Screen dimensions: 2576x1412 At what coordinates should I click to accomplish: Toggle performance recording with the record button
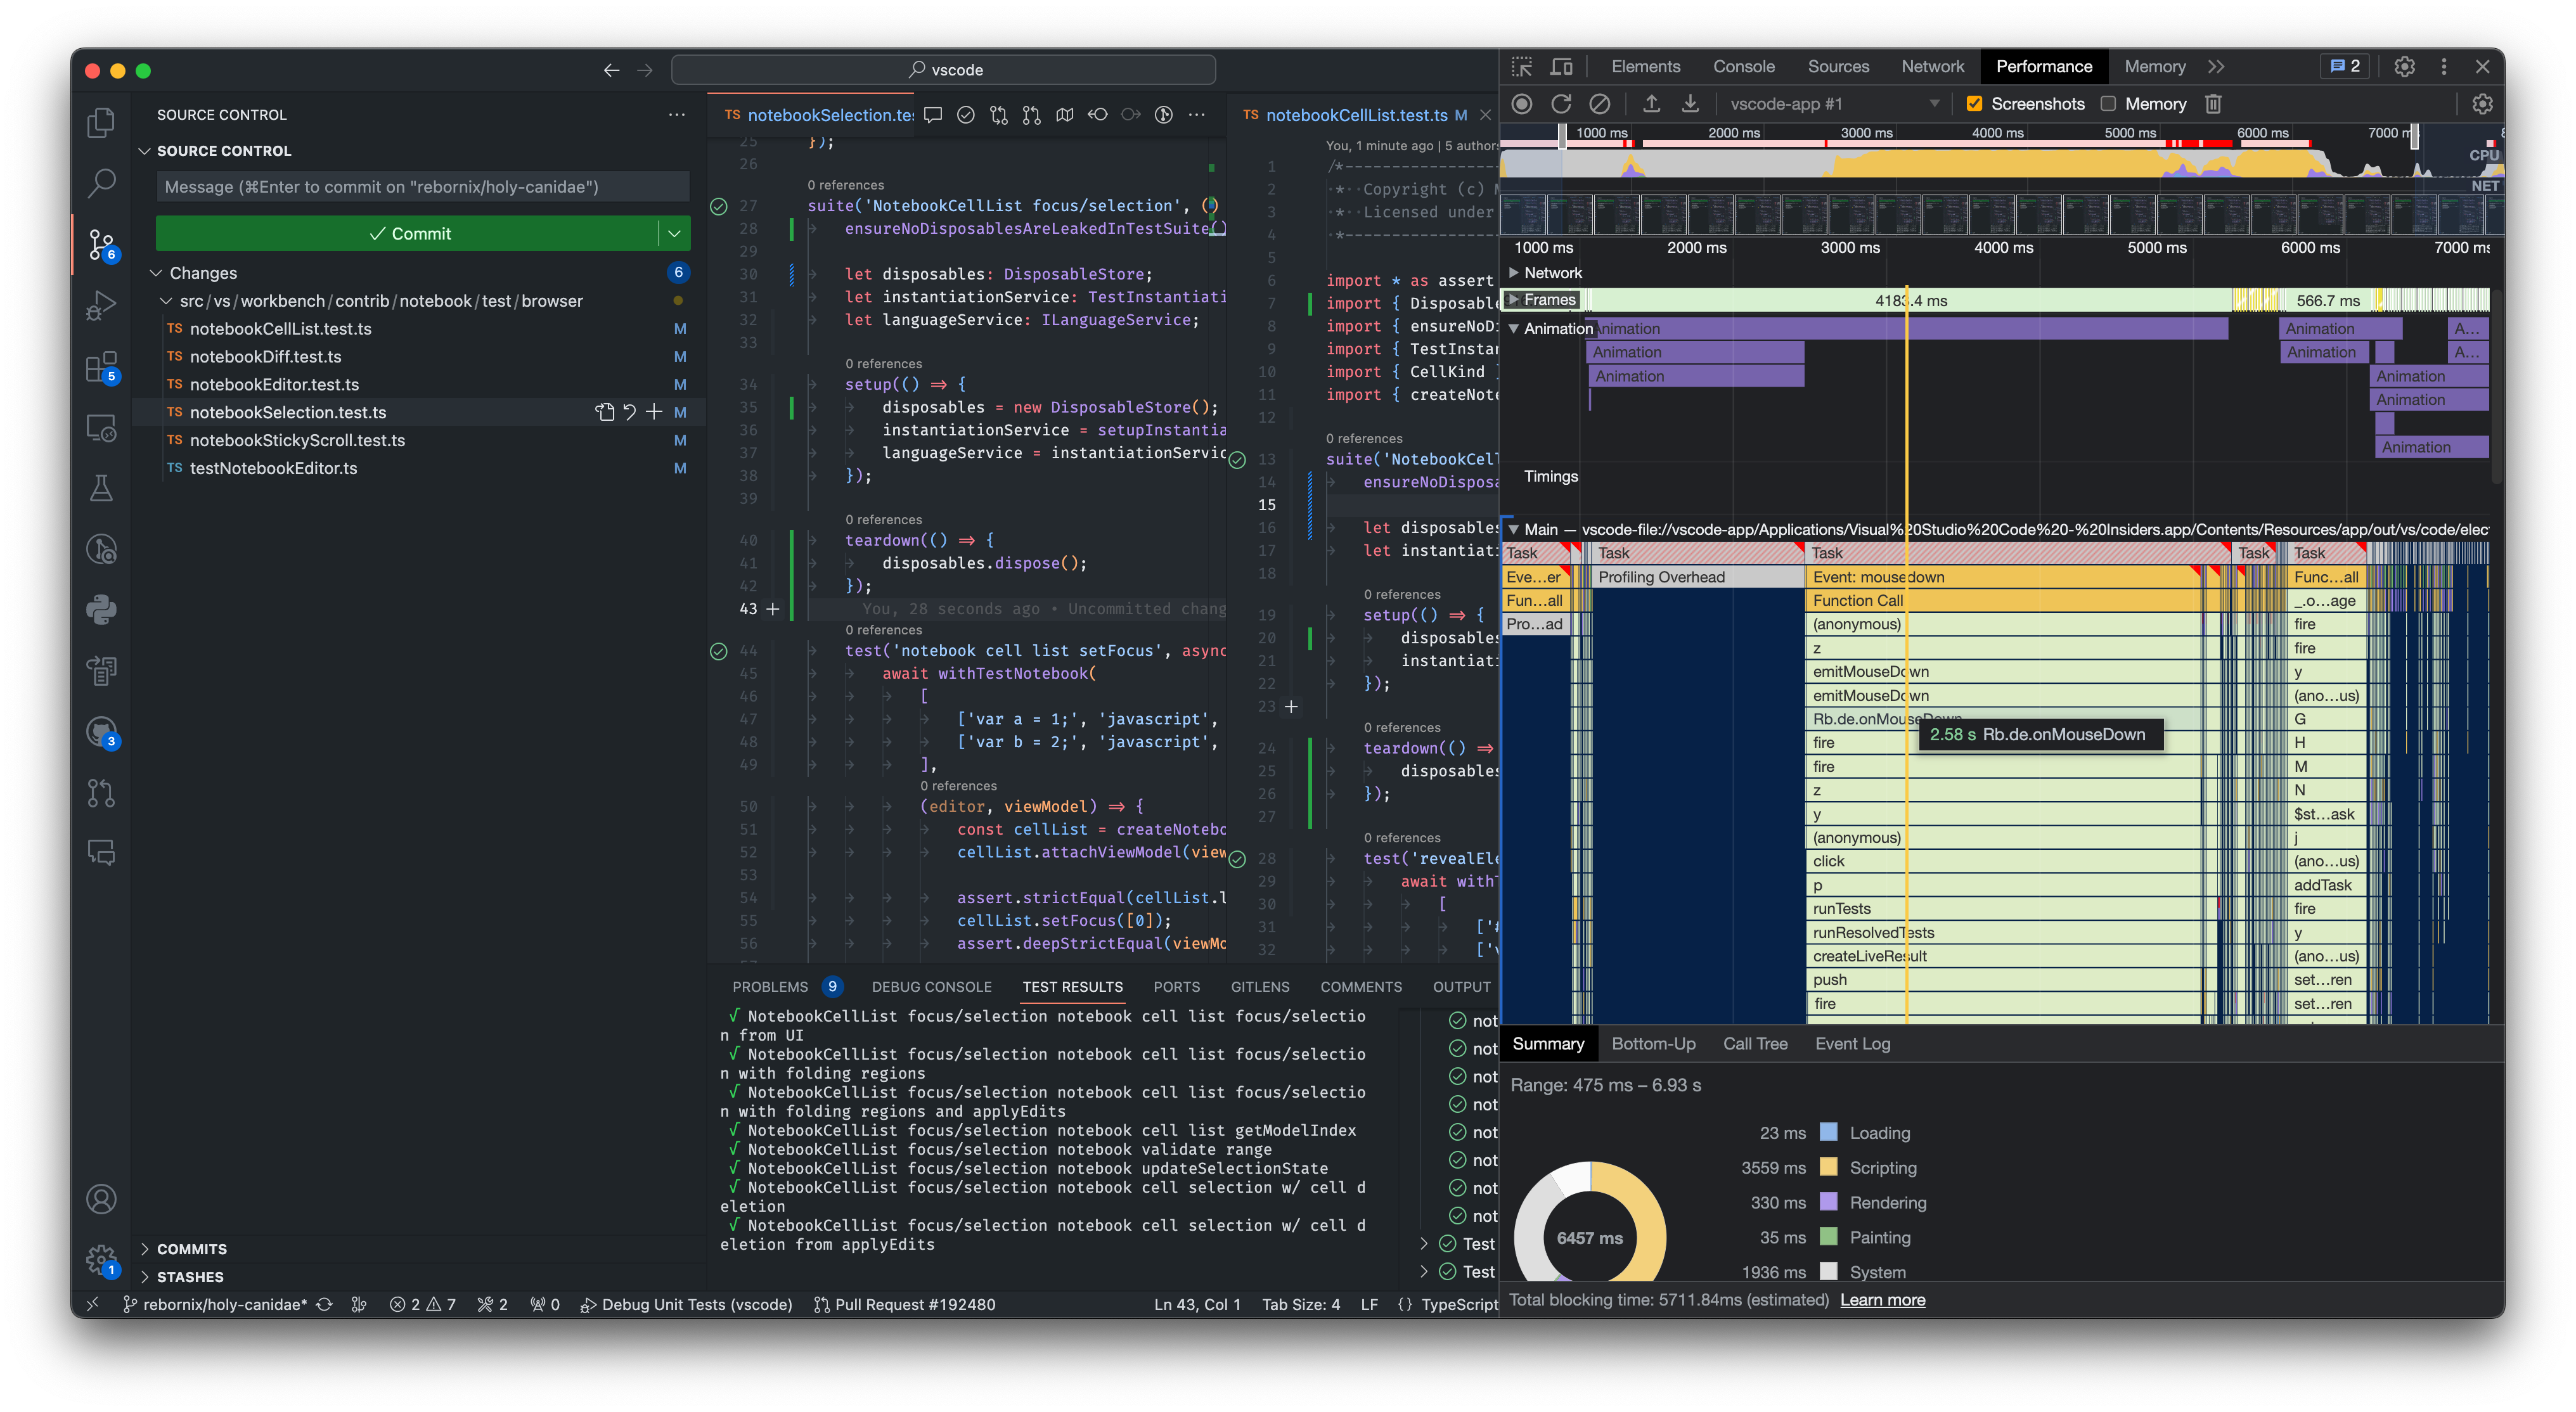pos(1521,103)
